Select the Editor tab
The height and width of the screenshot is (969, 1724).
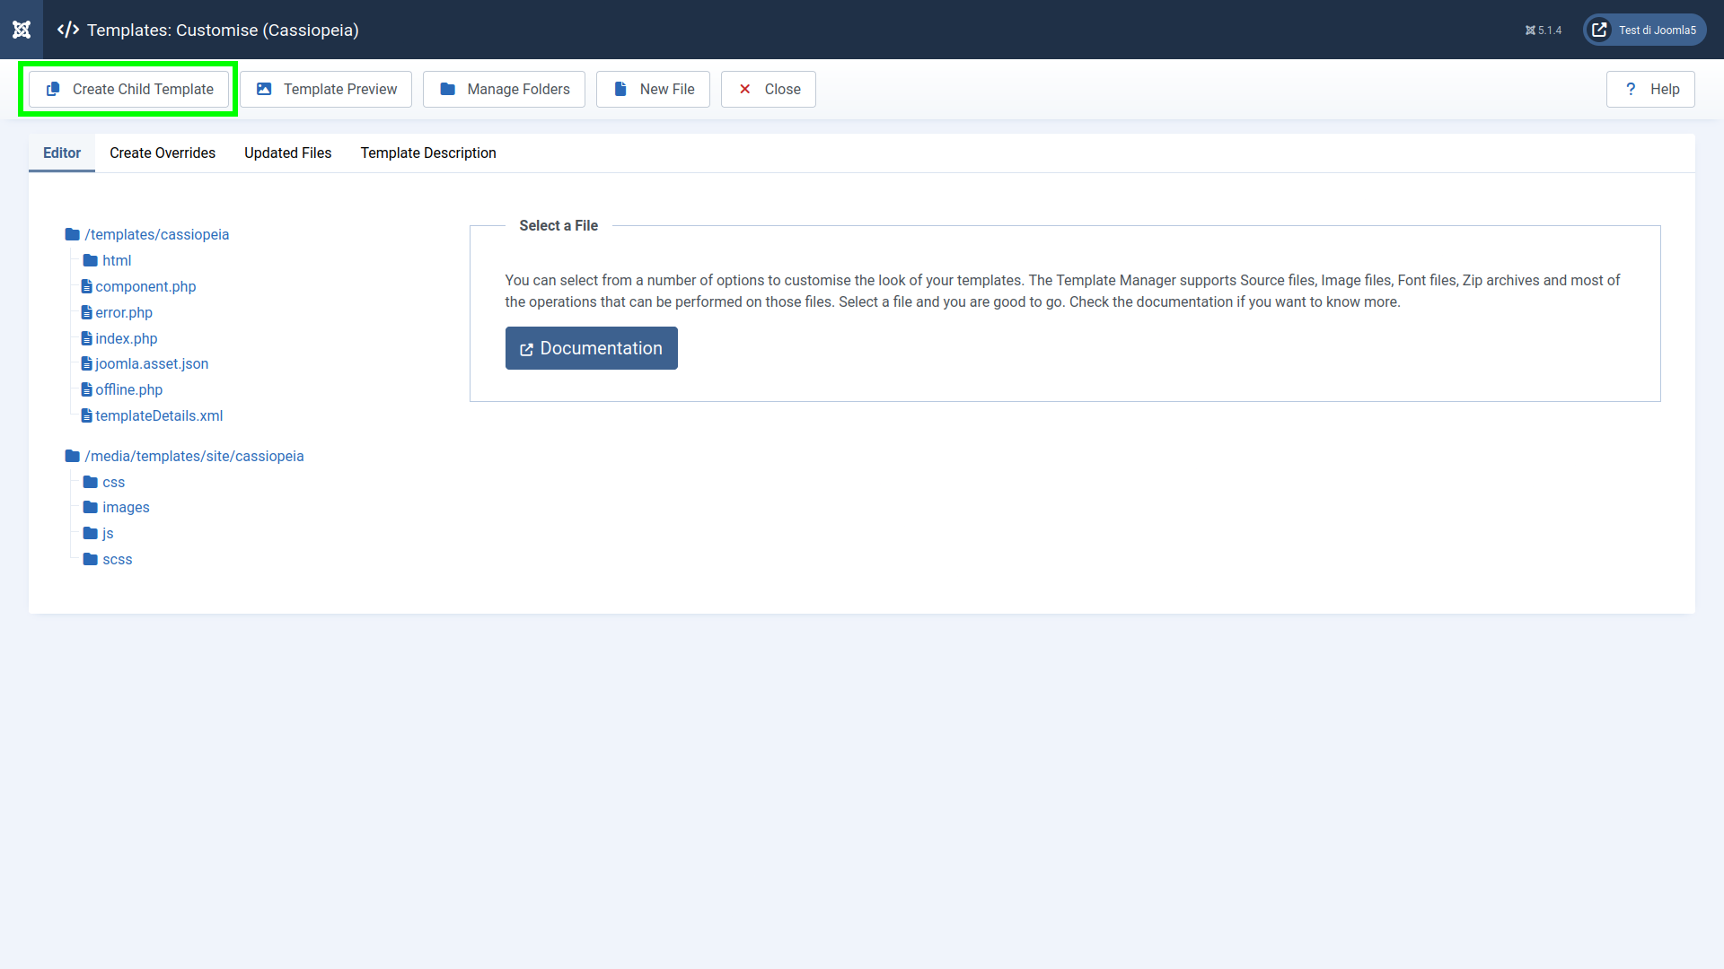pos(62,153)
